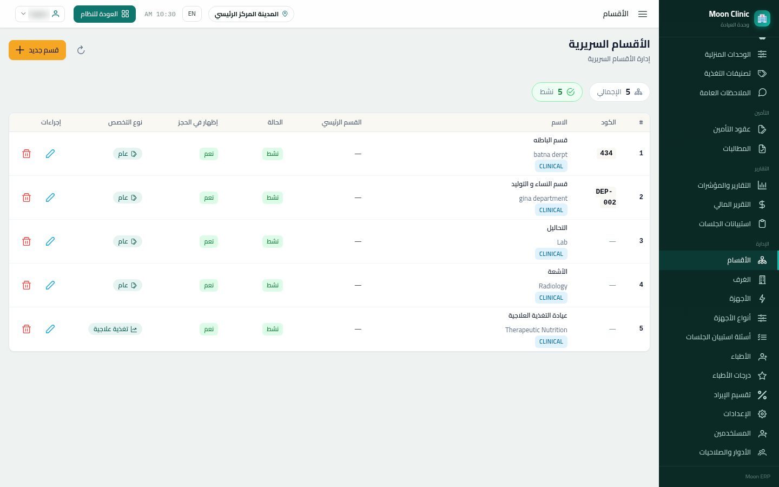Open تصنيفات التغذية in sidebar
Screen dimensions: 779x487
pos(718,74)
